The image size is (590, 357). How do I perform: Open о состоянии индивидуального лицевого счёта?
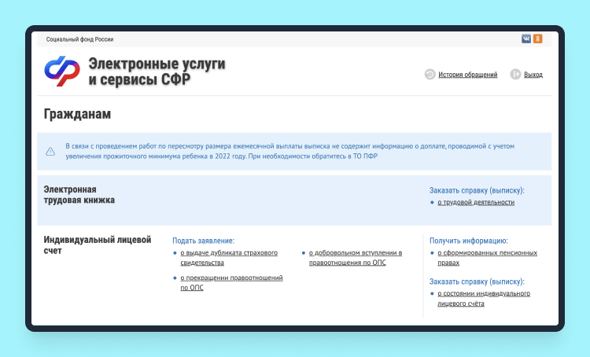(484, 298)
